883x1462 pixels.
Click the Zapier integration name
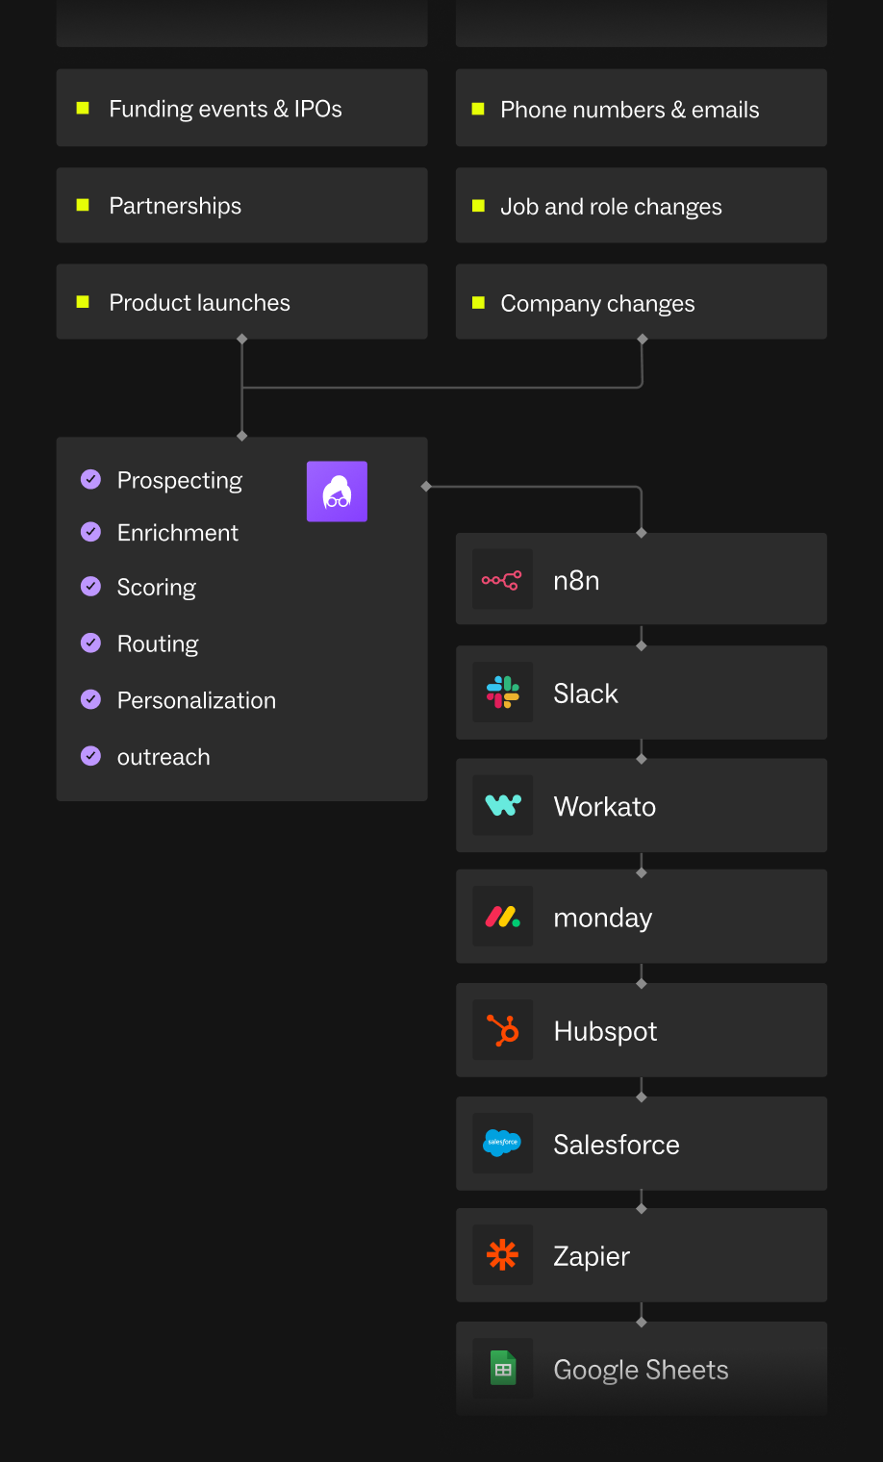pos(592,1257)
